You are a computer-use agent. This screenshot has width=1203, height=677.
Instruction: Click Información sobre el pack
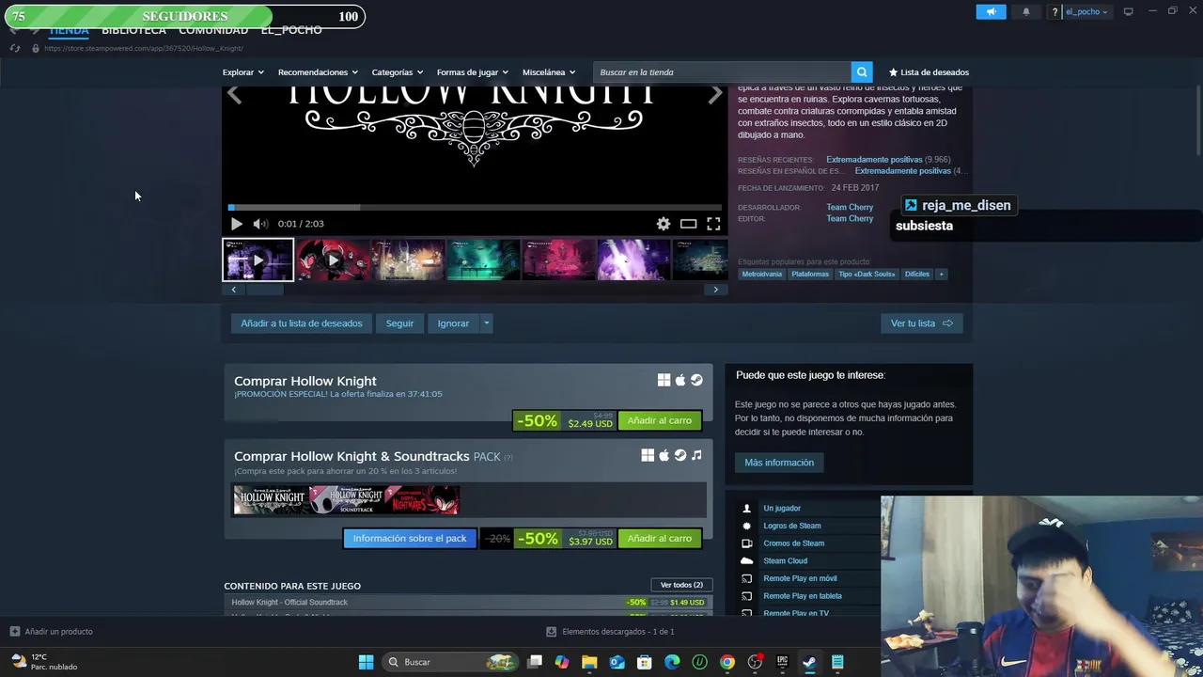coord(410,539)
